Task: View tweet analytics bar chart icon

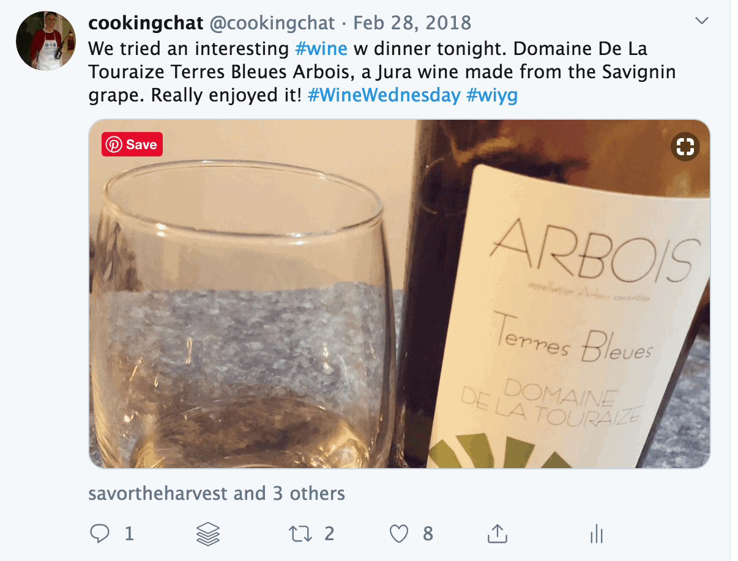Action: (x=597, y=534)
